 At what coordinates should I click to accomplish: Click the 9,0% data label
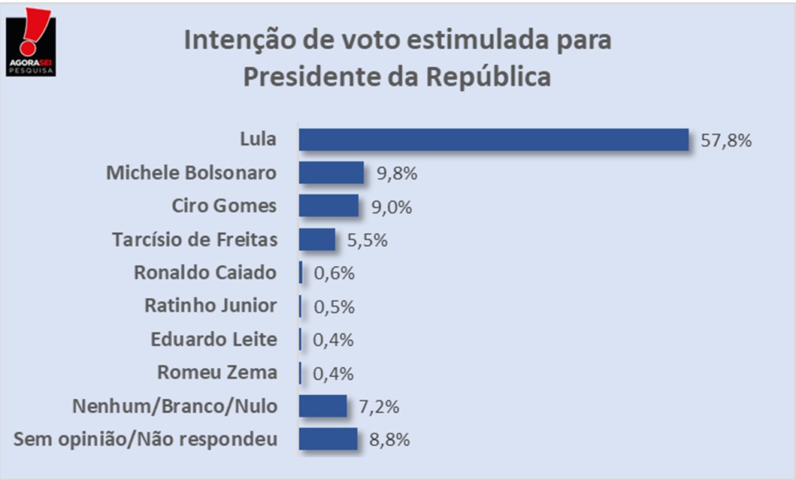pos(392,207)
